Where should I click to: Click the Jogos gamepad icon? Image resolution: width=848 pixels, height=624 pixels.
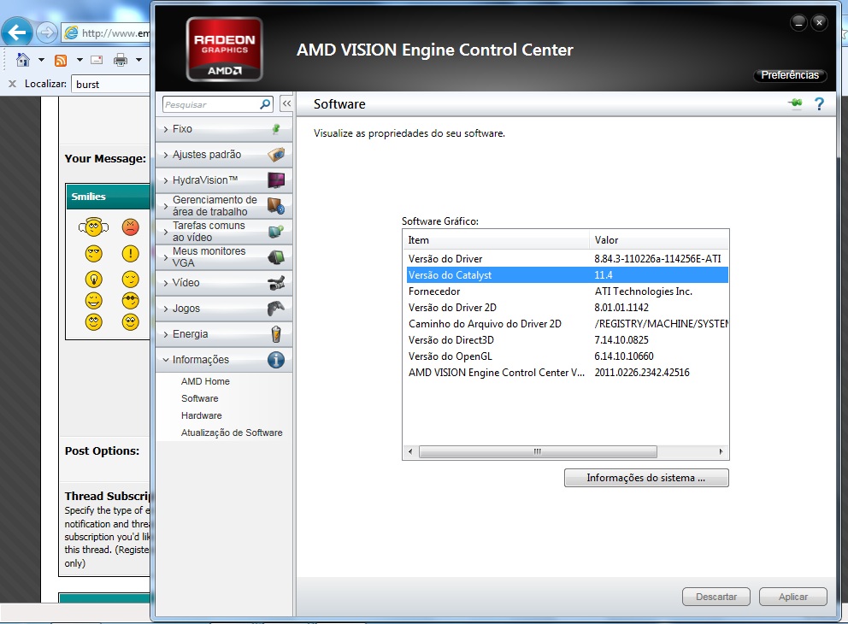click(276, 309)
